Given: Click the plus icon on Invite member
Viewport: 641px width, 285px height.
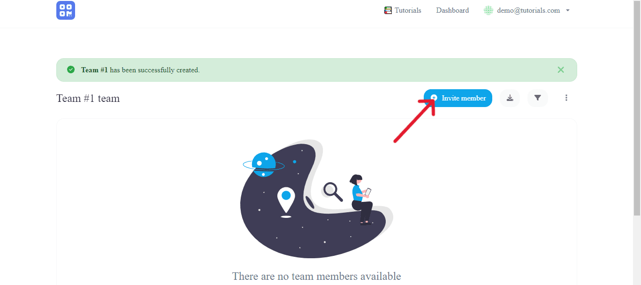Looking at the screenshot, I should (x=434, y=98).
